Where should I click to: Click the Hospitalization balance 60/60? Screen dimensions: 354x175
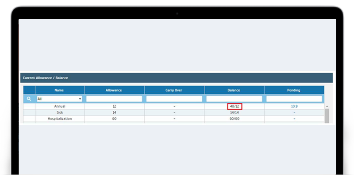point(235,118)
